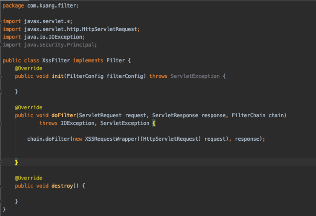The image size is (316, 216).
Task: Click the ServletResponse parameter type
Action: (x=175, y=116)
